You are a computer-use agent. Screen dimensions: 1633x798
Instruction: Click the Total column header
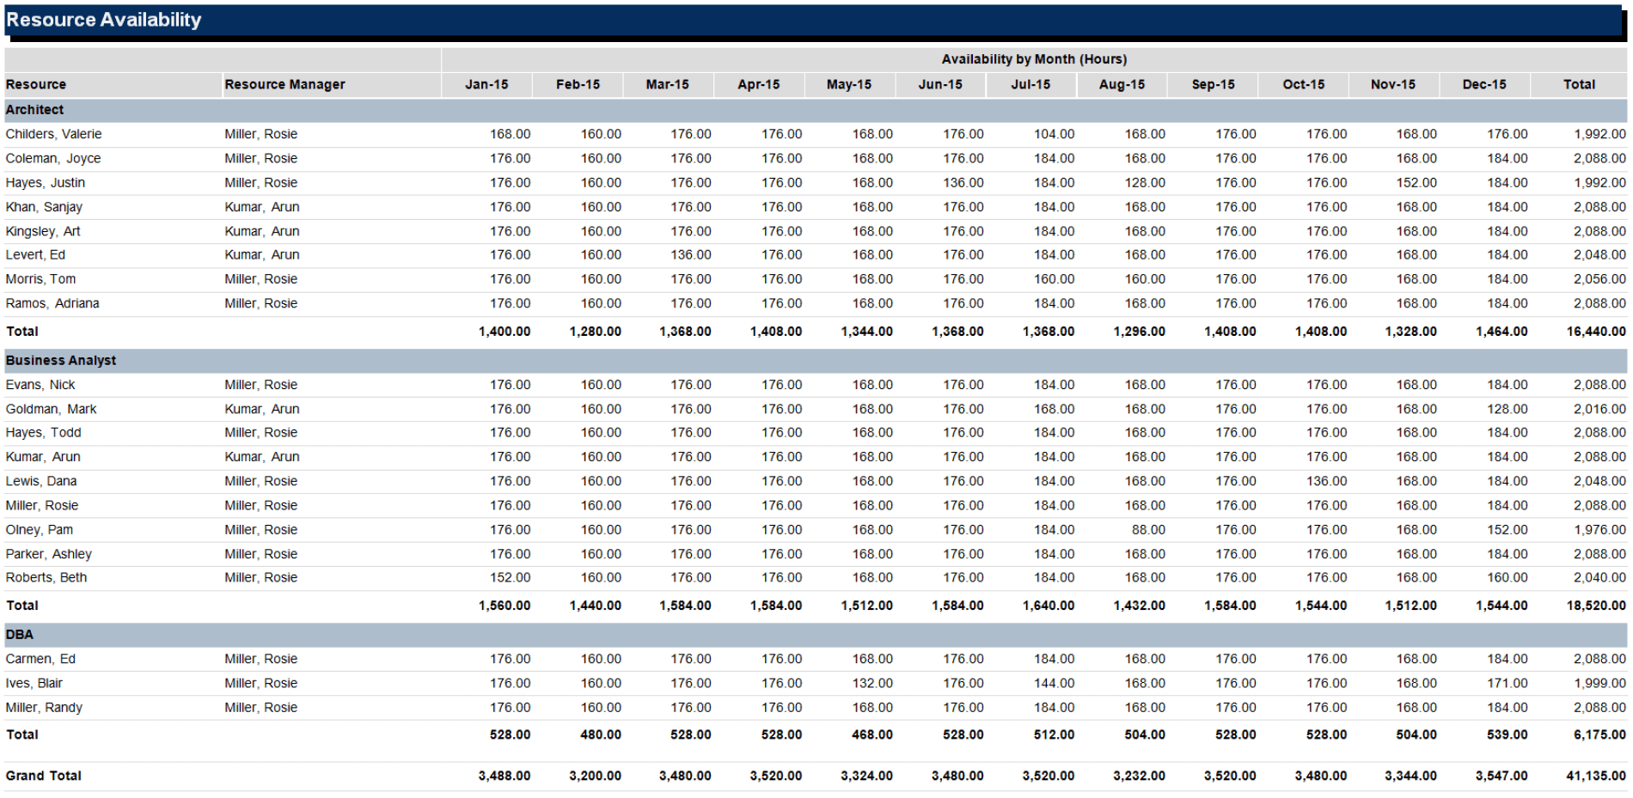point(1579,84)
